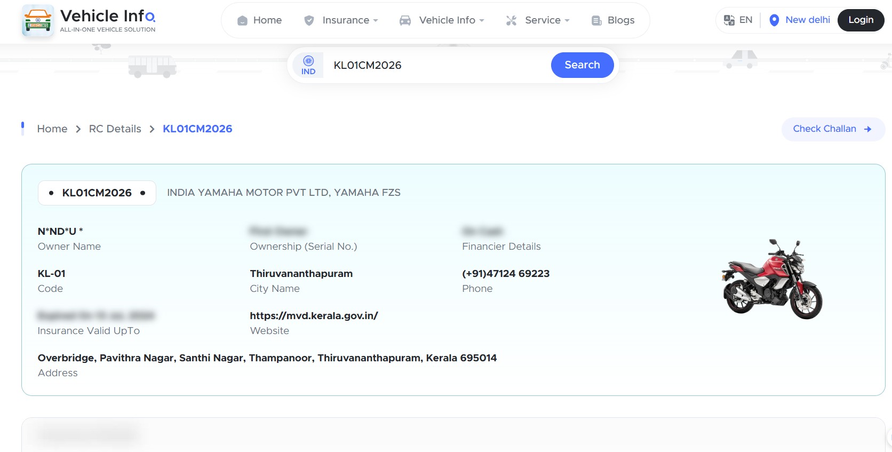Expand the Insurance dropdown arrow
Viewport: 892px width, 452px height.
pyautogui.click(x=376, y=21)
